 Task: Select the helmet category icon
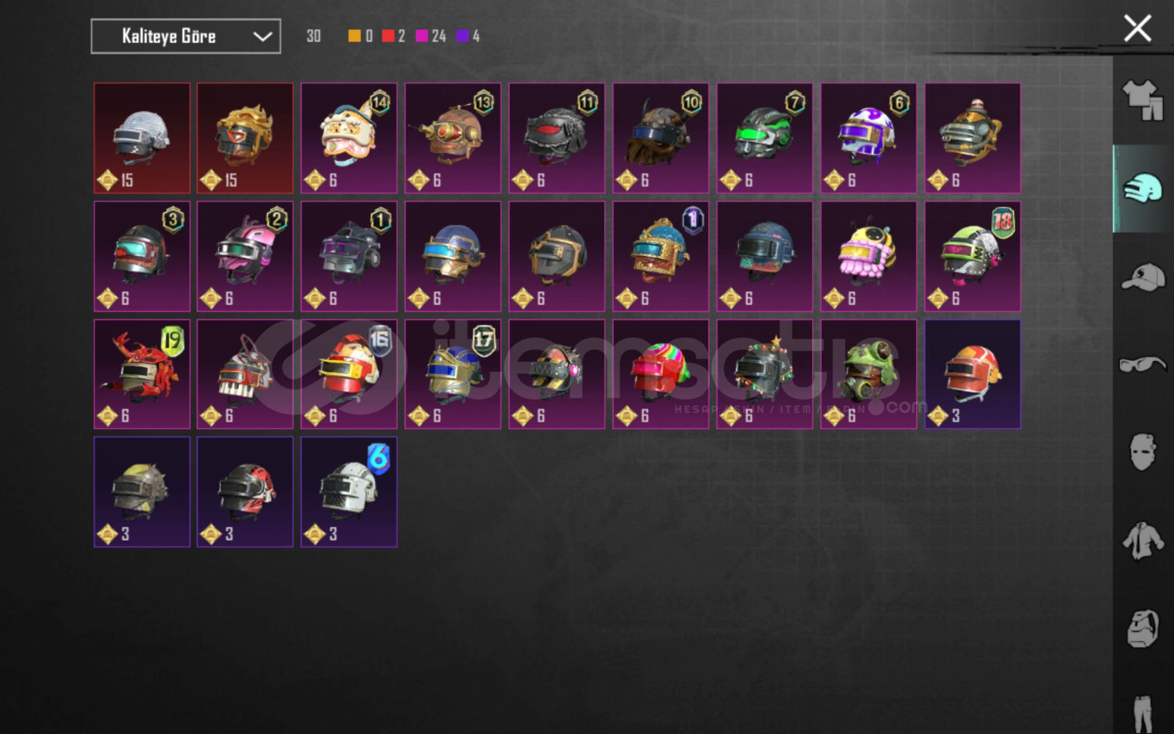point(1143,188)
